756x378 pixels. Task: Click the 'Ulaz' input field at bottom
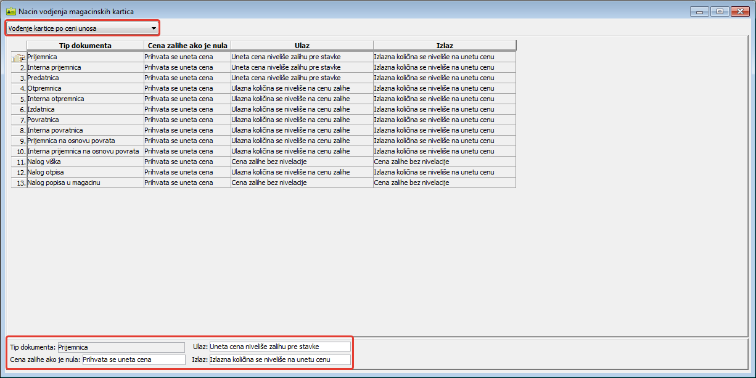(280, 347)
